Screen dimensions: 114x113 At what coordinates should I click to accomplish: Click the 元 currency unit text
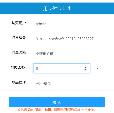96,68
